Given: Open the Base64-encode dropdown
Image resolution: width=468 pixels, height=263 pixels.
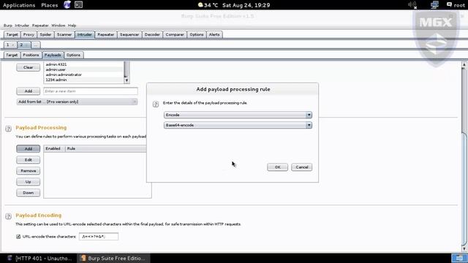Looking at the screenshot, I should [238, 125].
